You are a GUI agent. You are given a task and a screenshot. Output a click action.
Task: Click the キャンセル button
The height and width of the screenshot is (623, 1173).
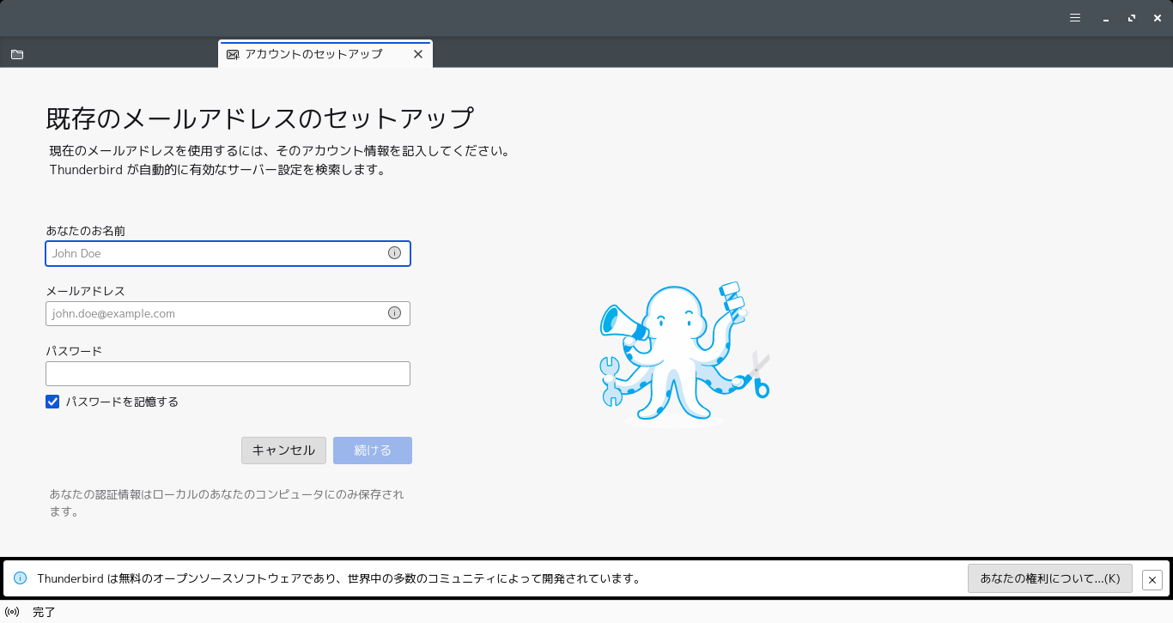pos(283,451)
